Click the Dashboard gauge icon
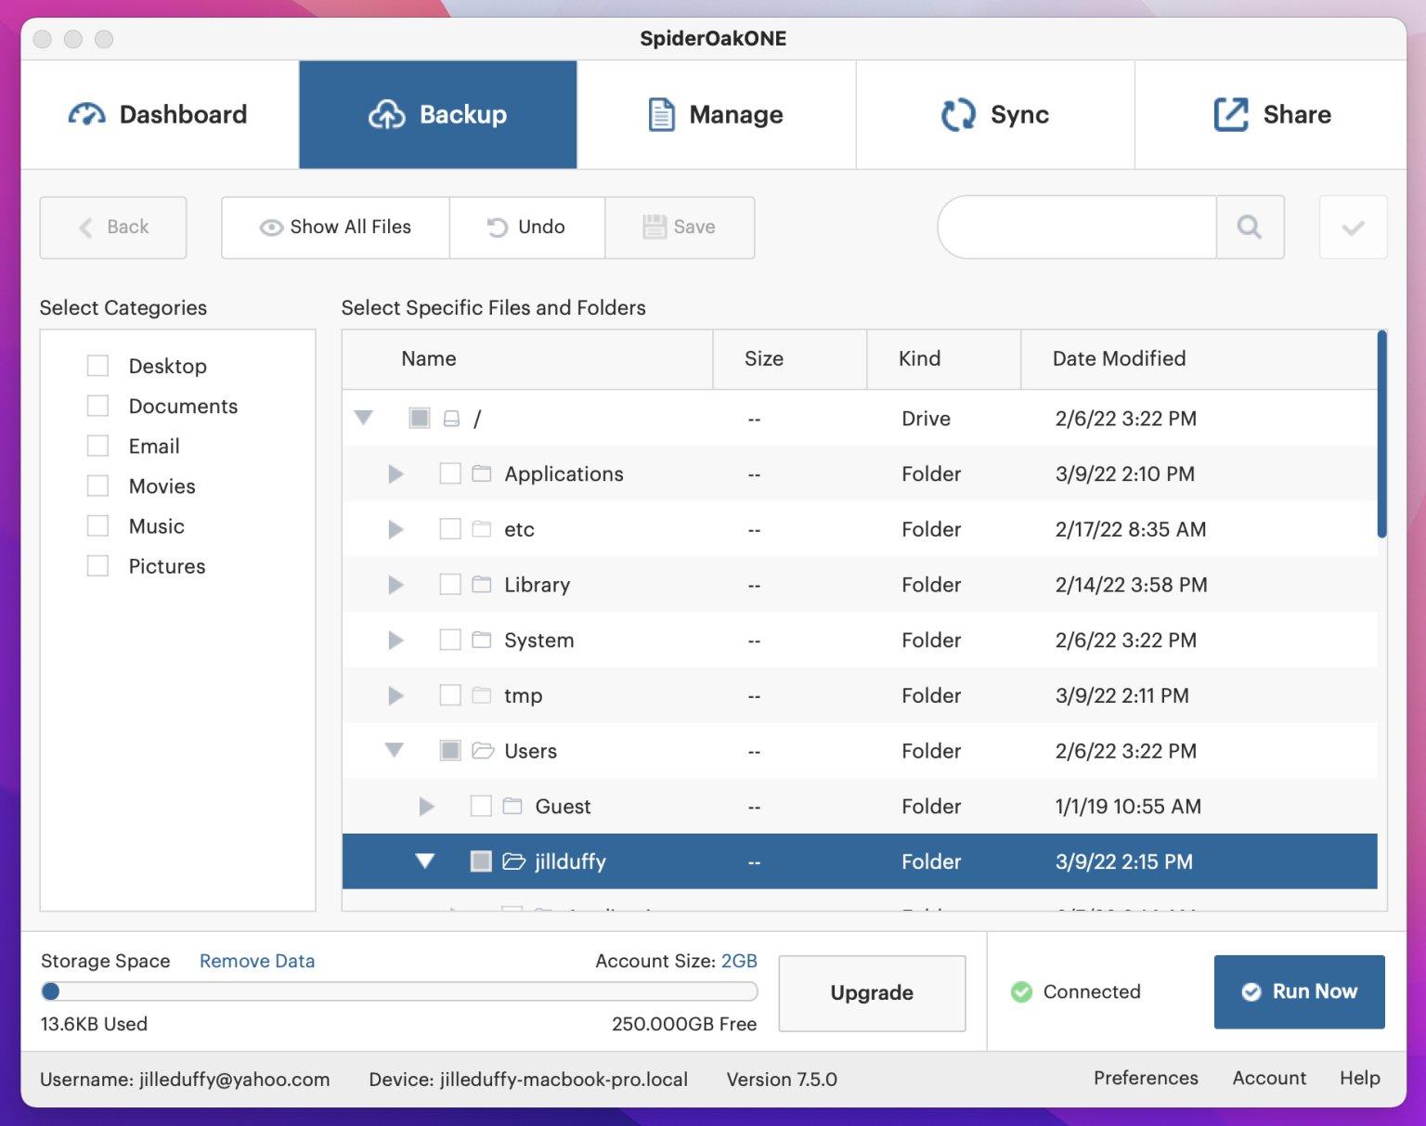The image size is (1426, 1126). coord(86,114)
